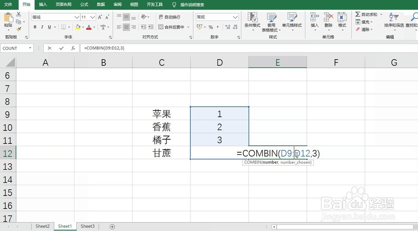Decrease font size with the smaller A icon
Image resolution: width=418 pixels, height=231 pixels.
pyautogui.click(x=107, y=17)
